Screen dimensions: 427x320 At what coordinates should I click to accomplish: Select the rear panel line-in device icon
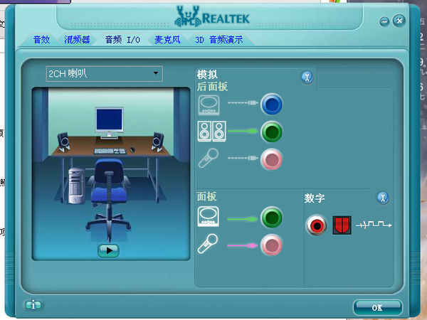pos(209,105)
